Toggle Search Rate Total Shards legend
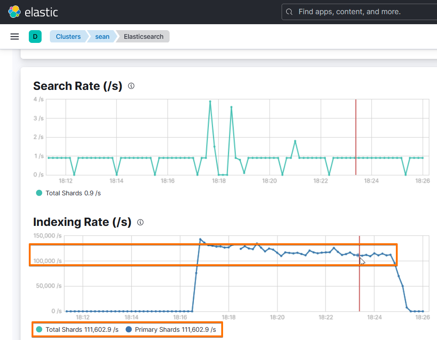Image resolution: width=437 pixels, height=340 pixels. [69, 193]
